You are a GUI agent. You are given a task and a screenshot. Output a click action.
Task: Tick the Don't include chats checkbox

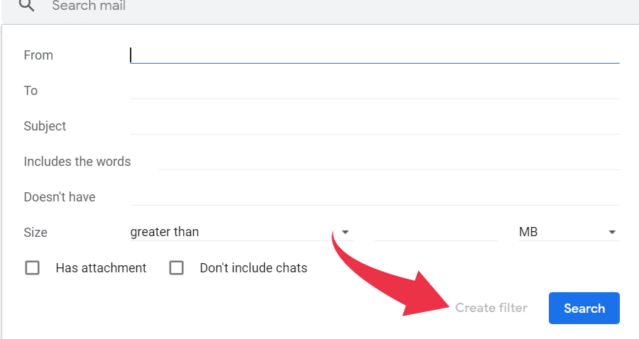pos(177,268)
